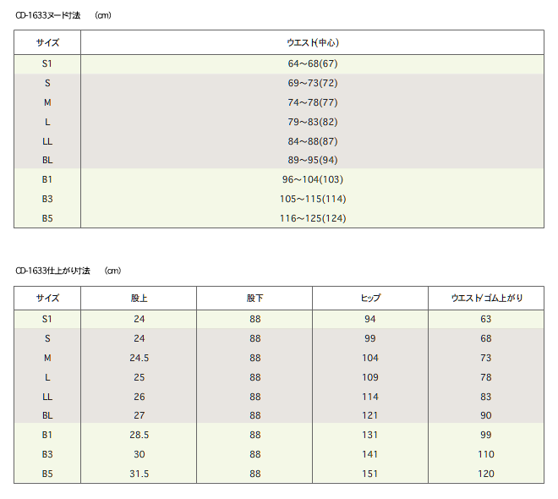Click hip value 121 for size BL
The image size is (558, 499).
(x=370, y=415)
